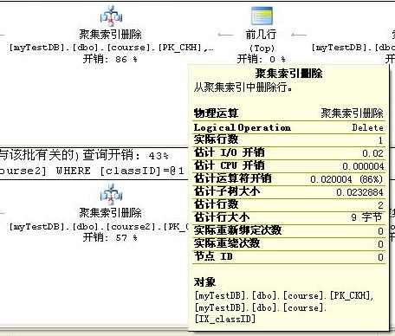Click the 聚集索引删除 label above course PK_CKH
Image resolution: width=395 pixels, height=336 pixels.
[x=111, y=35]
